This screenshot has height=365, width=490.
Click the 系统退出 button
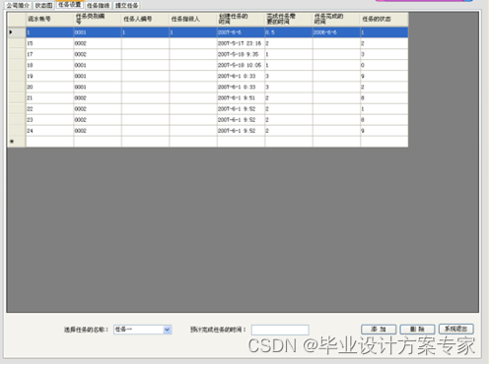(456, 329)
